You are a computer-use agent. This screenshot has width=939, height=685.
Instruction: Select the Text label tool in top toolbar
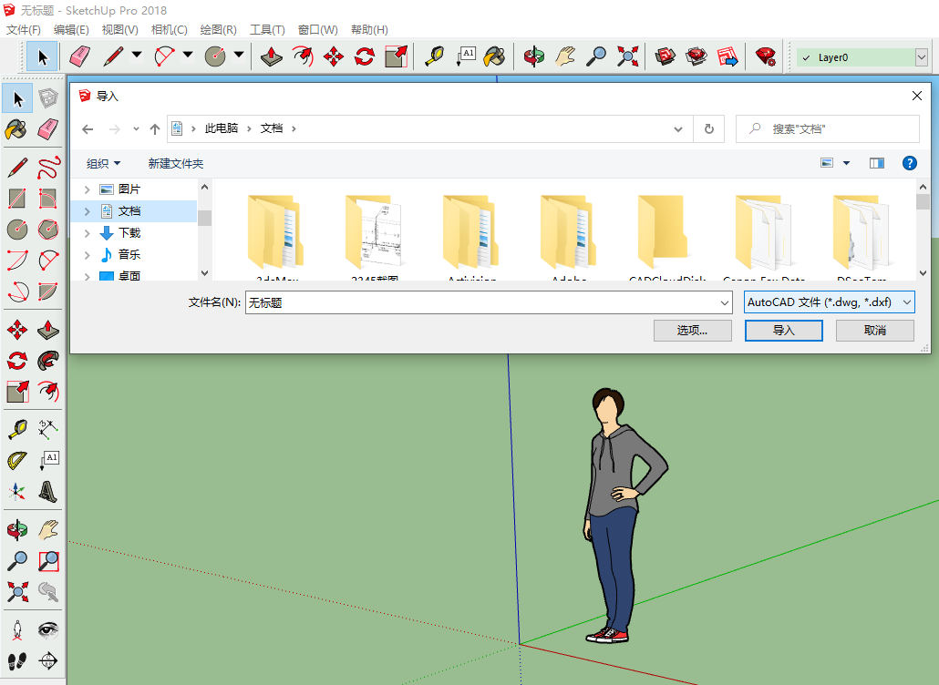[465, 56]
